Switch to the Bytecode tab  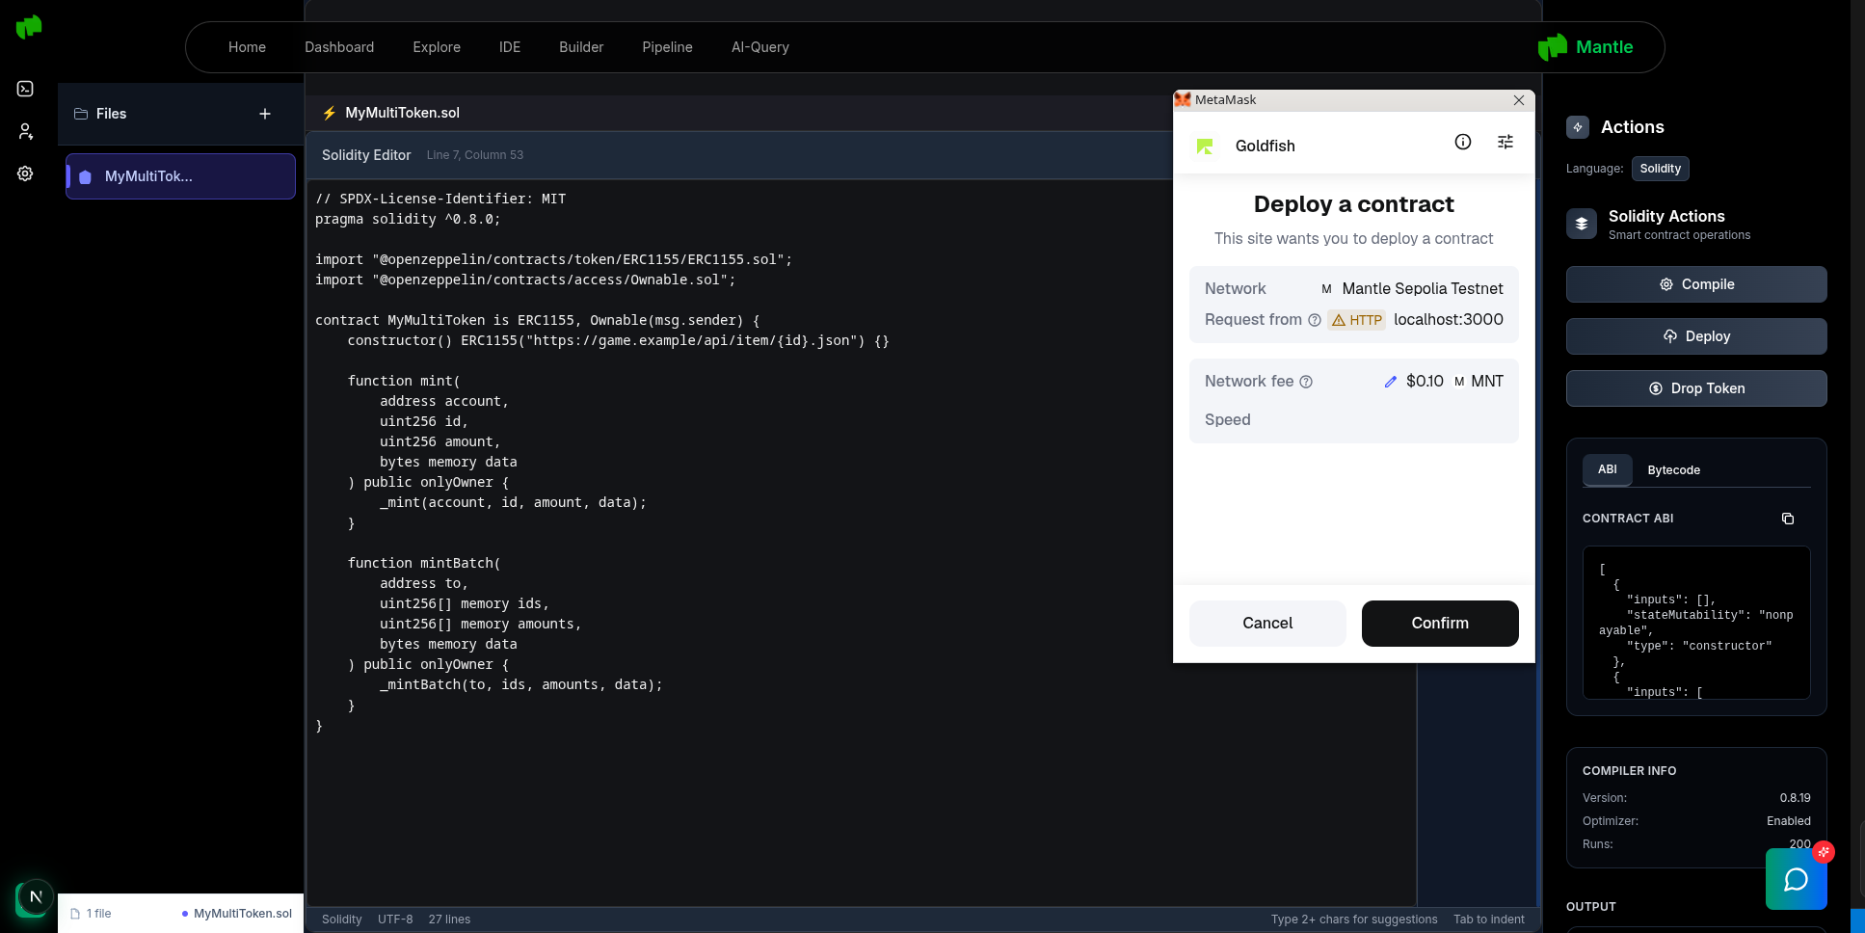click(1673, 470)
